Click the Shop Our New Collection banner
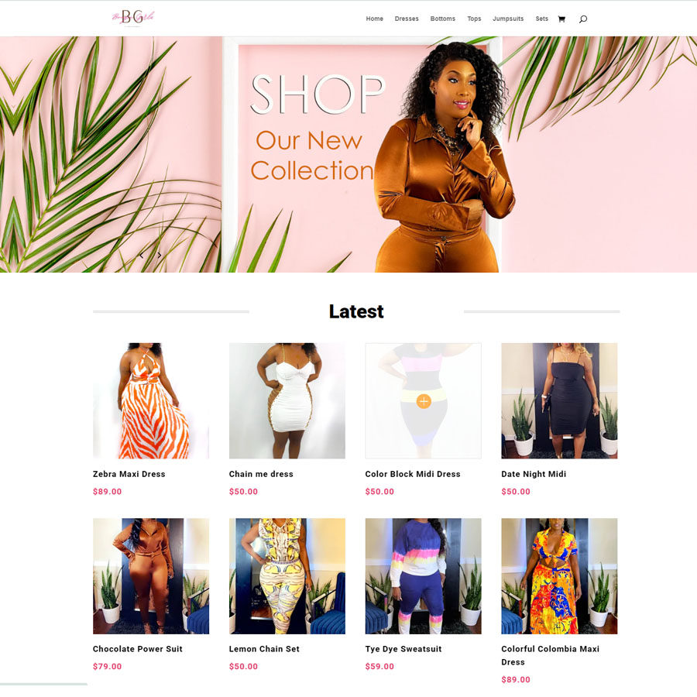The height and width of the screenshot is (697, 697). pyautogui.click(x=348, y=154)
